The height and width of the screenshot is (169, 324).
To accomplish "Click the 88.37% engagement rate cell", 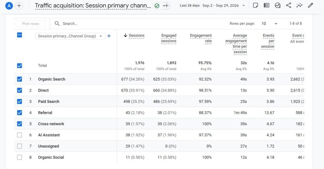I will pos(205,113).
